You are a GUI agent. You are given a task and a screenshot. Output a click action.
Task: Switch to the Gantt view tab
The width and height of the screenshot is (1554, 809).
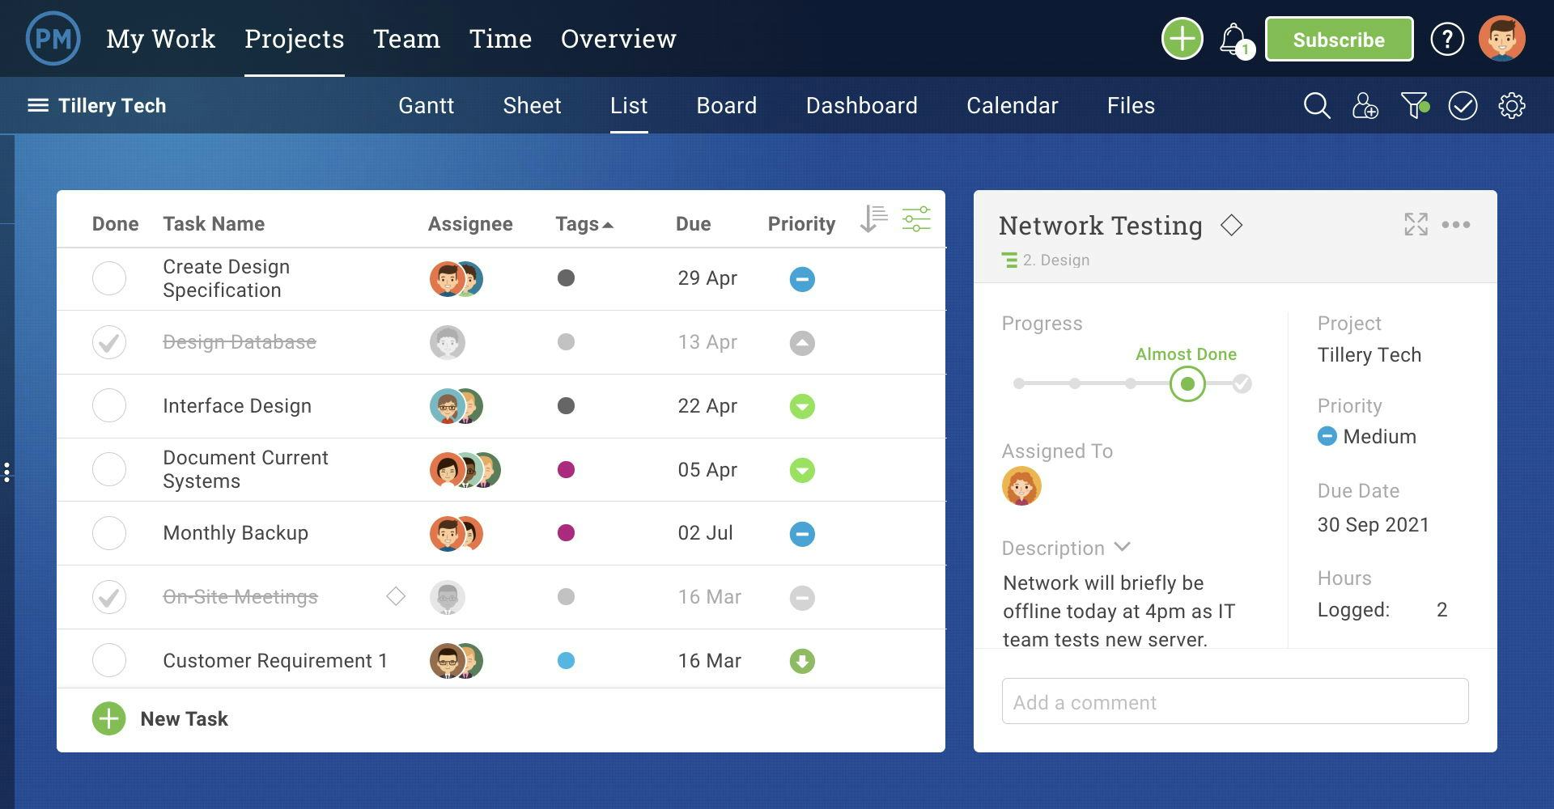(426, 106)
